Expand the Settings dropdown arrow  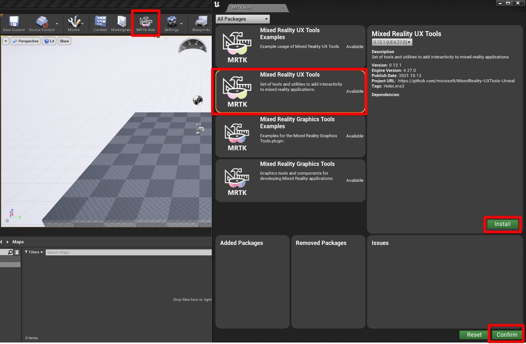pyautogui.click(x=182, y=24)
